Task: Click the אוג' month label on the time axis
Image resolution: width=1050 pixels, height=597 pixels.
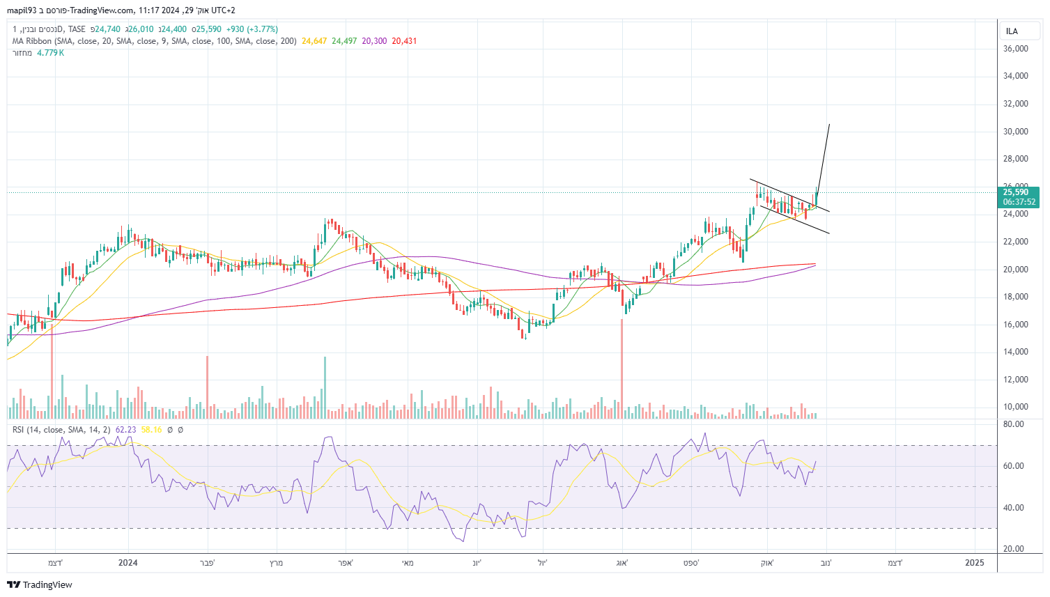Action: [622, 563]
